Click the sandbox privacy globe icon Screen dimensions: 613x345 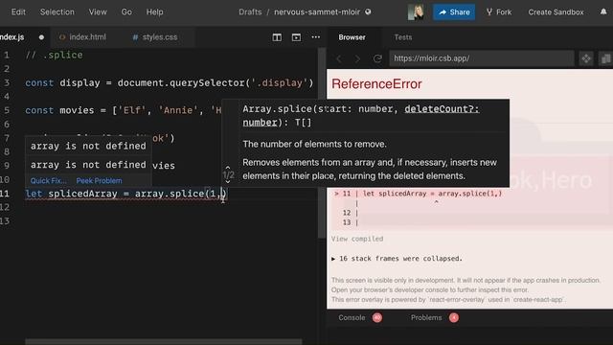tap(368, 12)
